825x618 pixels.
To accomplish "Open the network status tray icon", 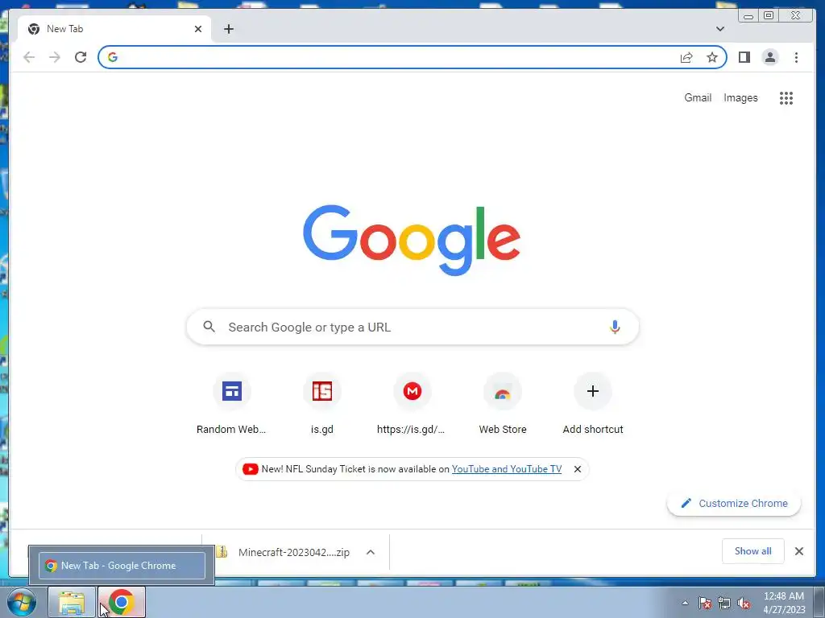I will click(x=724, y=603).
